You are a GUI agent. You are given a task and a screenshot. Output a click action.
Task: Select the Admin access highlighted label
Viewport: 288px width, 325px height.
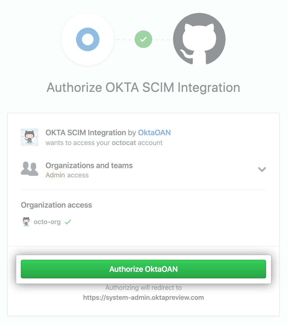(55, 175)
